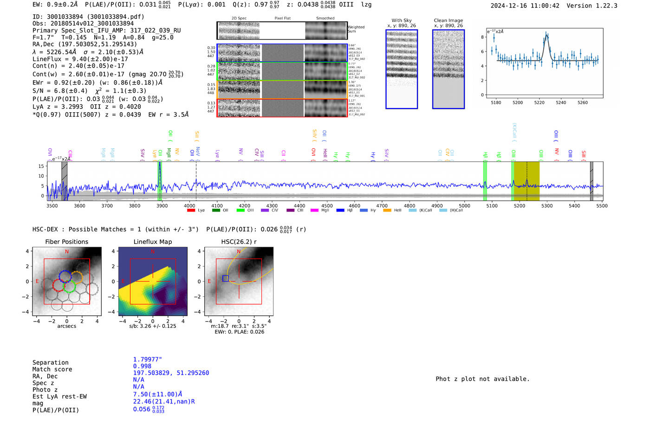Click the dashed gray line near 4025Å
650x442 pixels.
196,181
